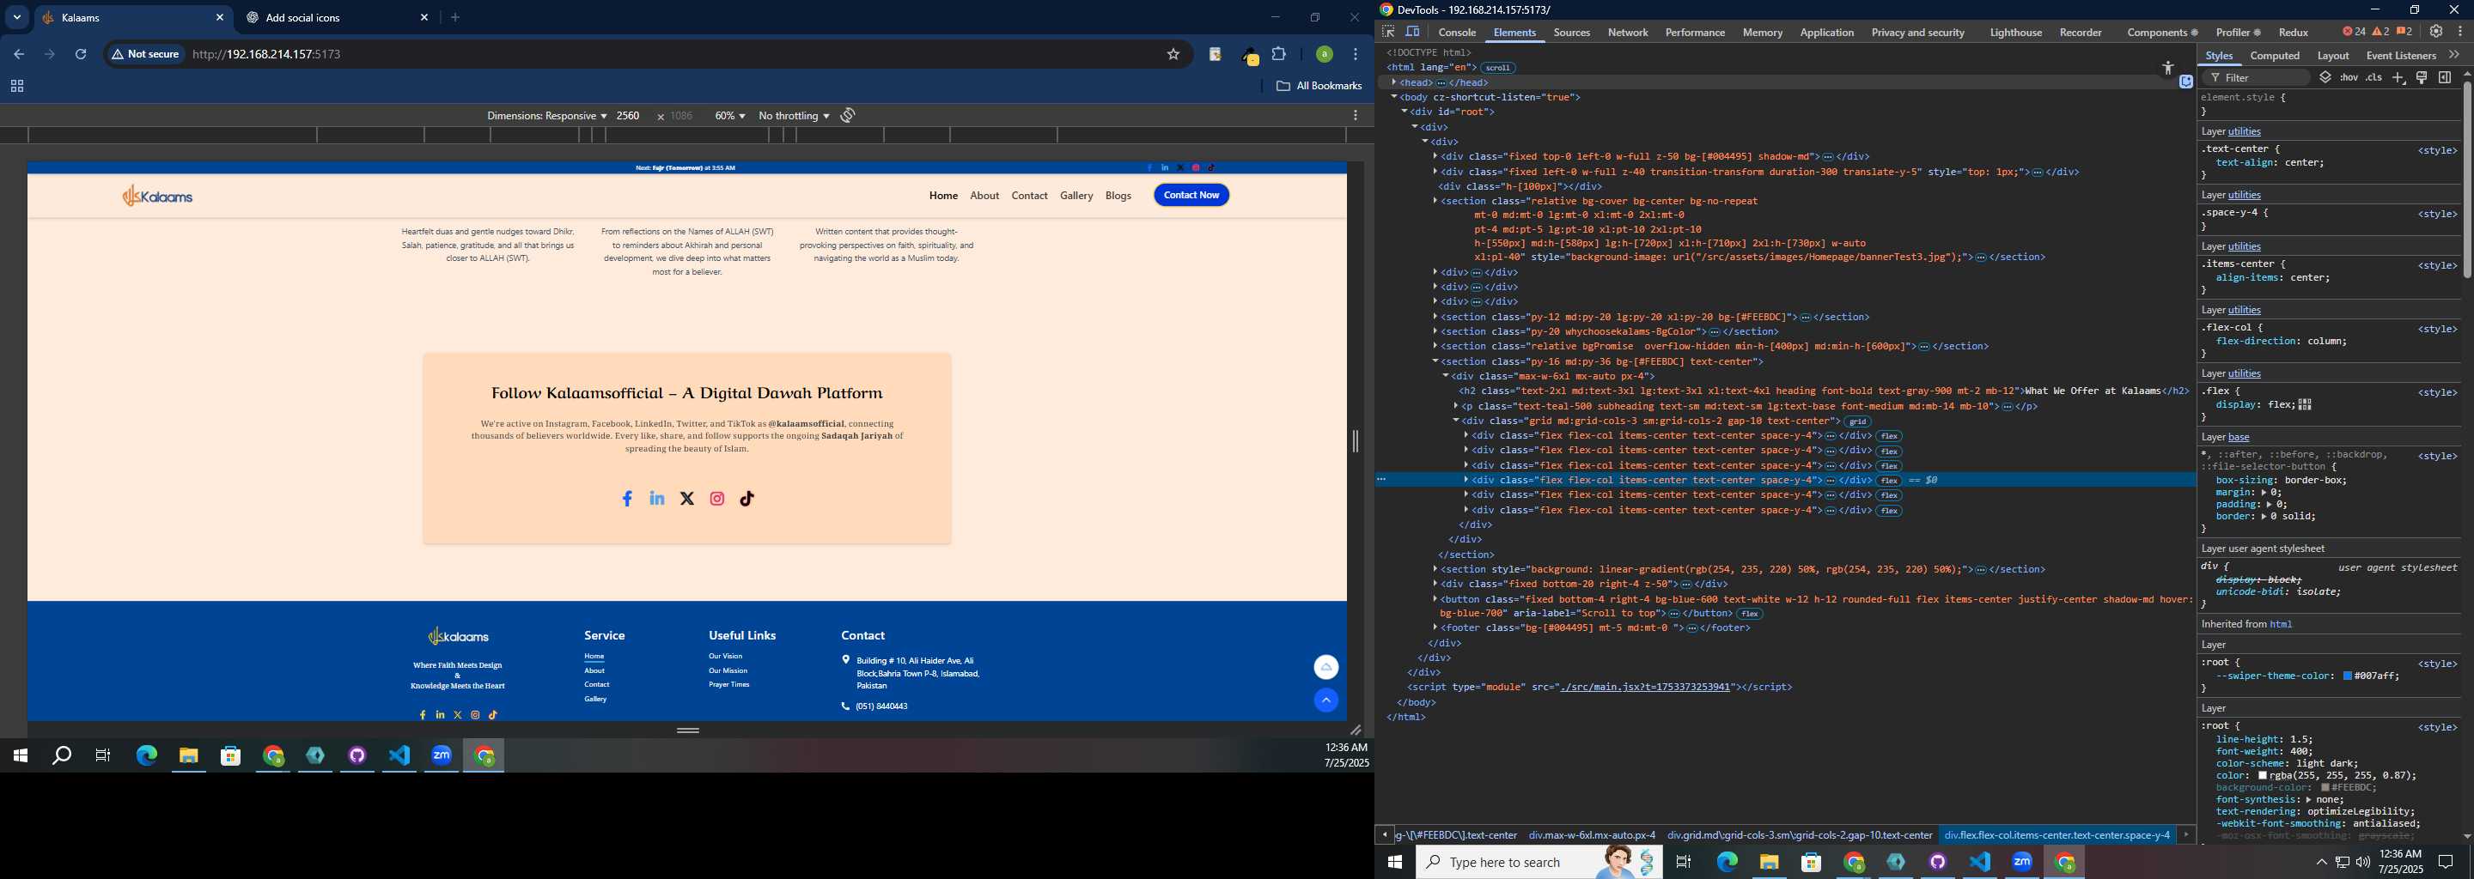Click the accessibility tree toggle icon

click(2167, 68)
